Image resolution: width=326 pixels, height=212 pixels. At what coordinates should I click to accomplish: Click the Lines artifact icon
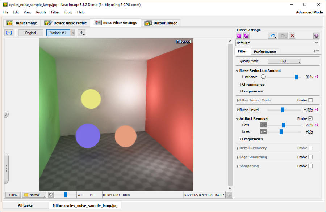tap(263, 131)
